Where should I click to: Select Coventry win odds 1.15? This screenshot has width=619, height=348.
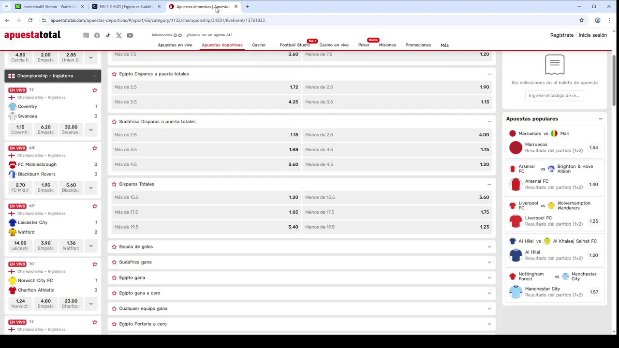(x=20, y=130)
